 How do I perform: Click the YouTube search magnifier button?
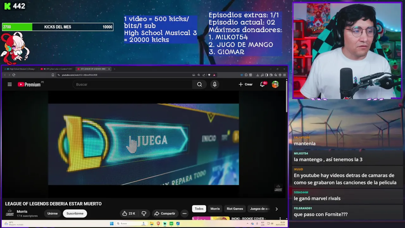tap(199, 84)
